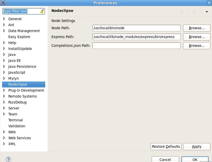The image size is (212, 162).
Task: Click the Node Settings label
Action: coord(63,21)
